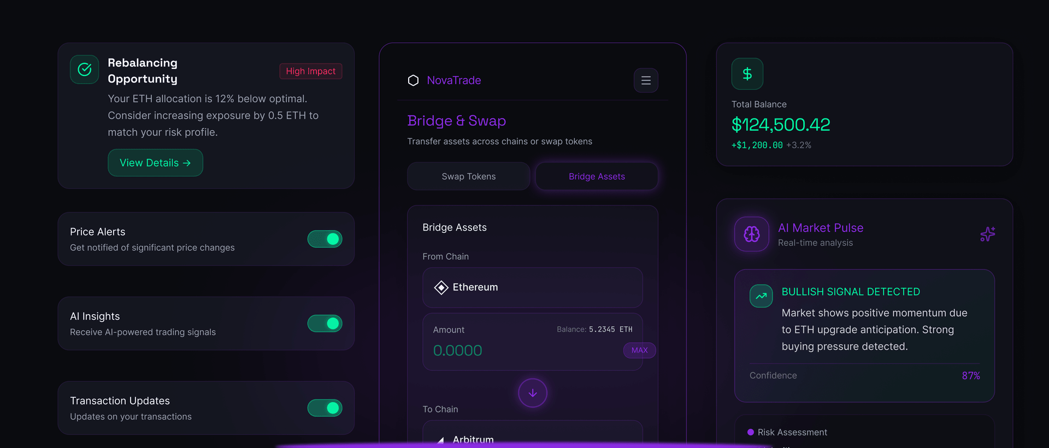Click the To Chain label

[440, 409]
